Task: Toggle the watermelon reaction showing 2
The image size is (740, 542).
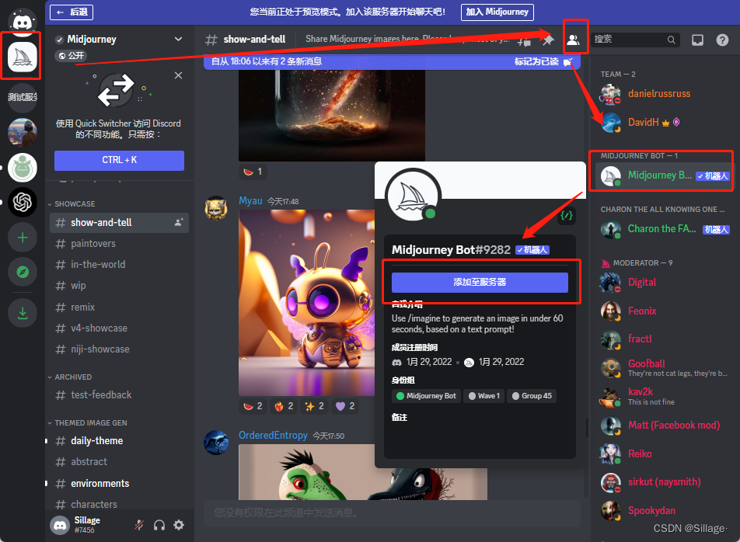Action: pos(253,406)
